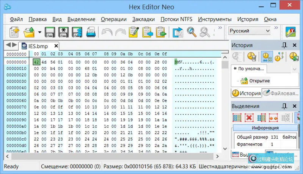Close the IES.bmp tab
Viewport: 303px width, 174px height.
56,46
